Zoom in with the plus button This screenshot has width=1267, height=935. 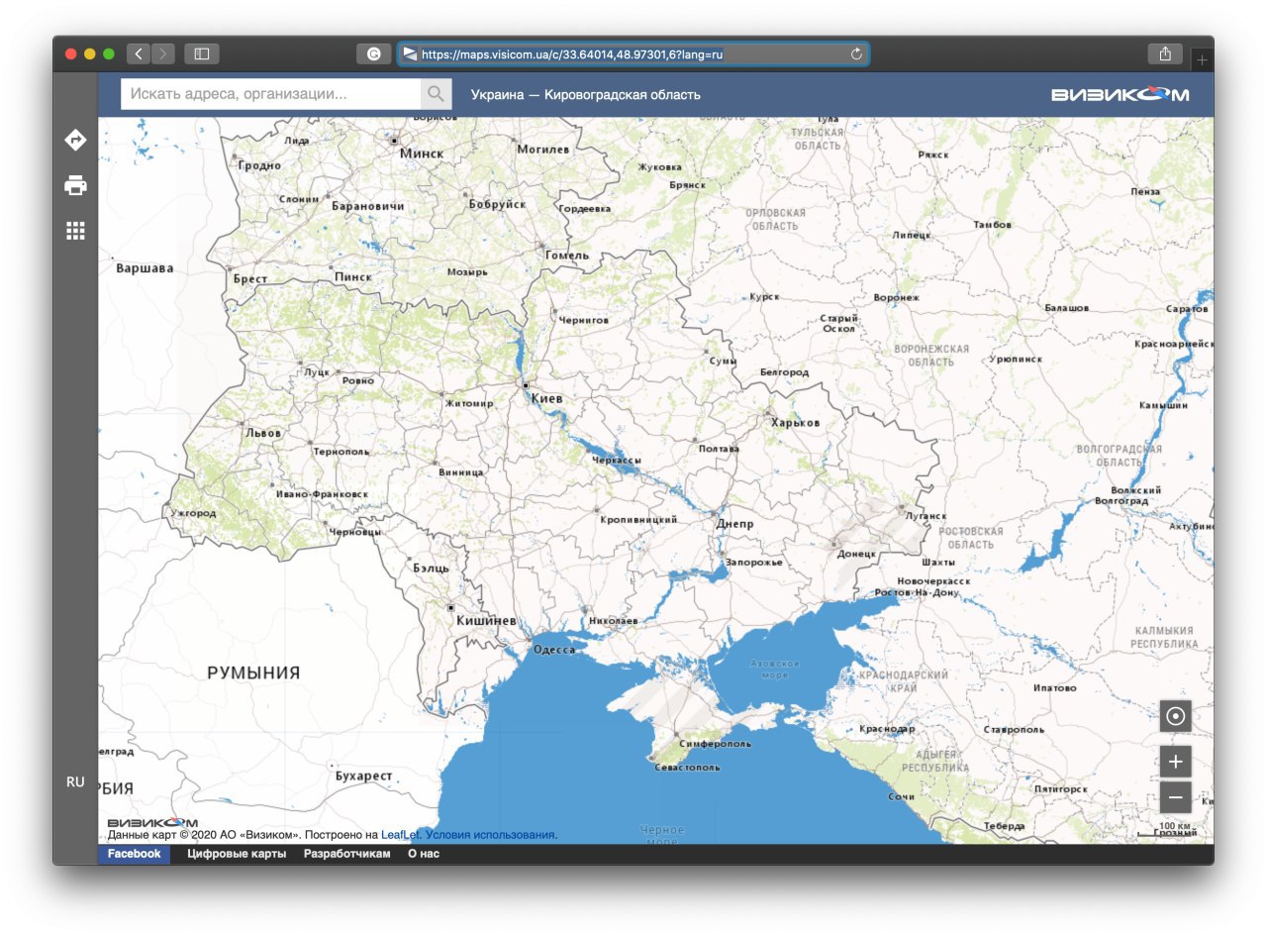pyautogui.click(x=1175, y=762)
